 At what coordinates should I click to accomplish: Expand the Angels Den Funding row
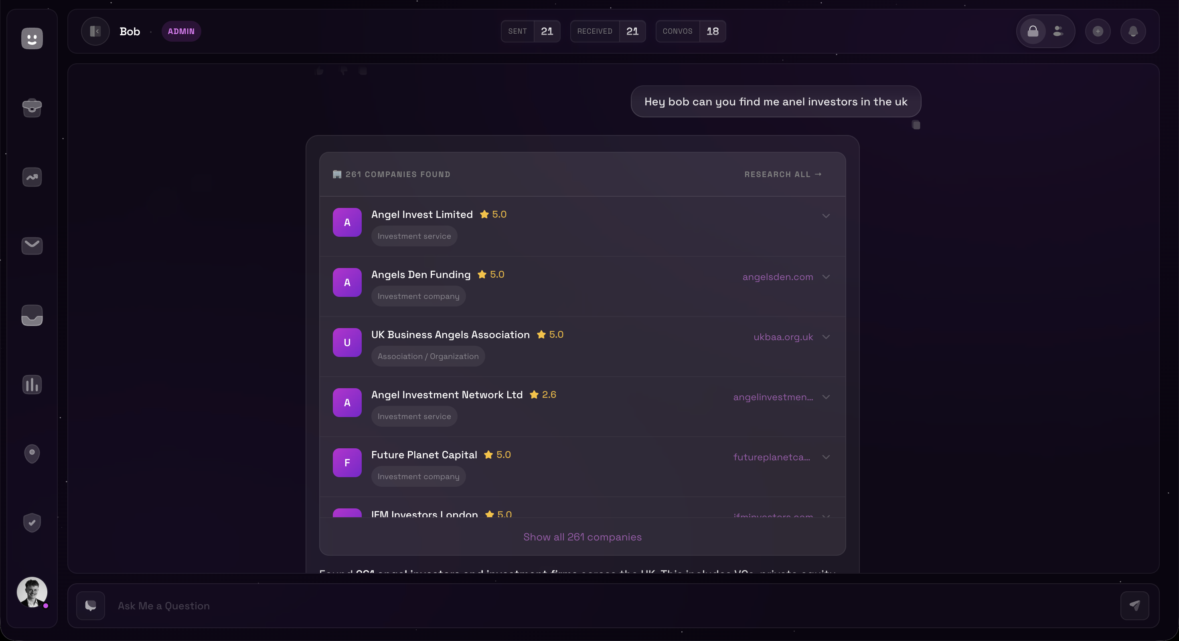tap(826, 276)
